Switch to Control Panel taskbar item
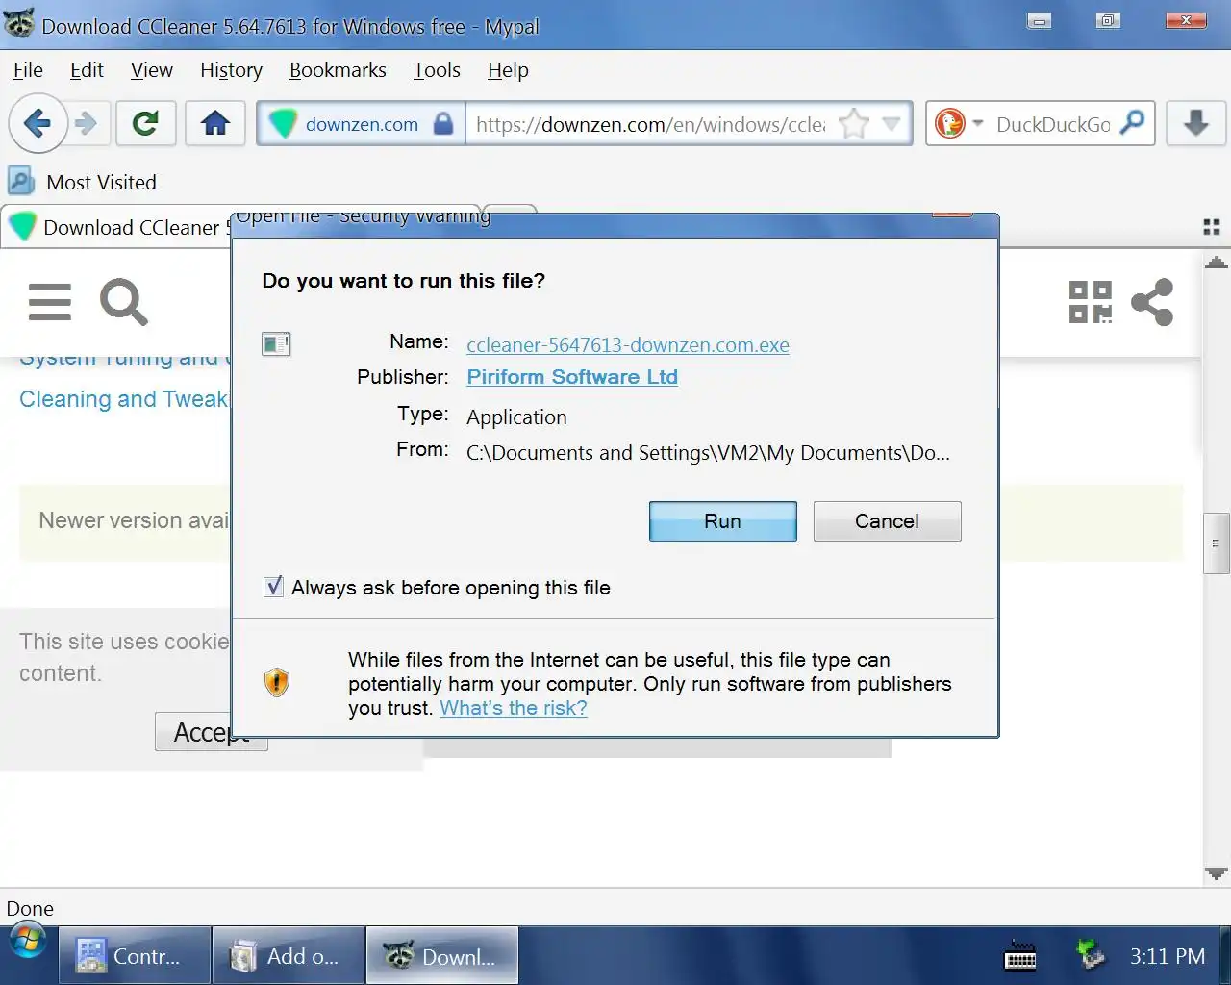 (x=135, y=956)
